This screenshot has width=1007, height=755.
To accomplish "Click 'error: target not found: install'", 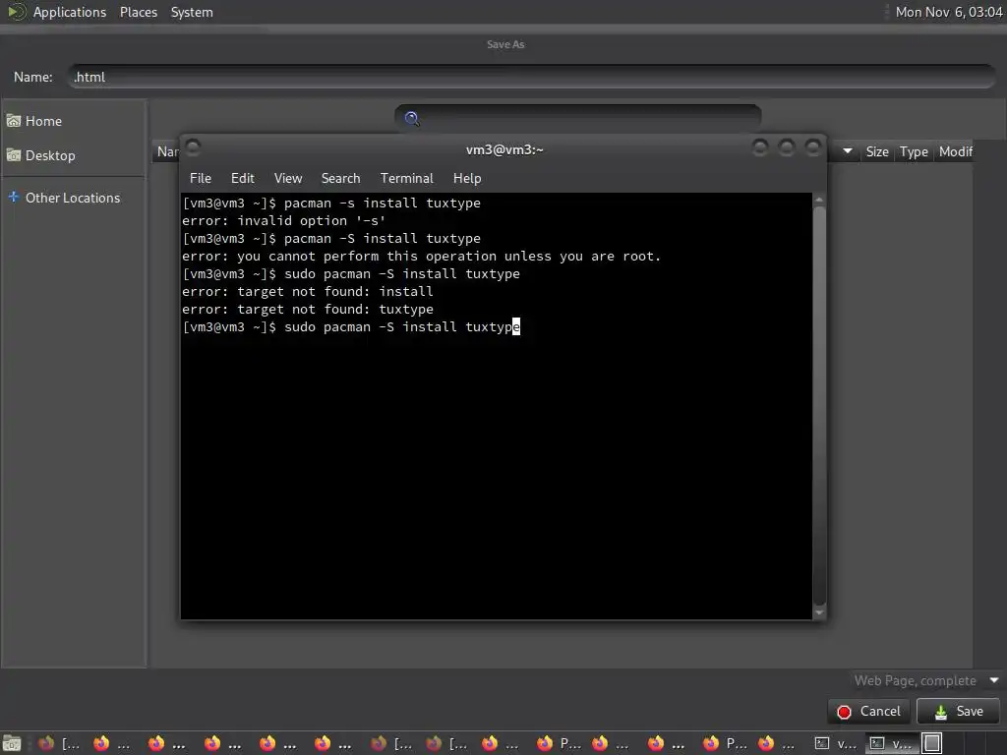I will 308,291.
